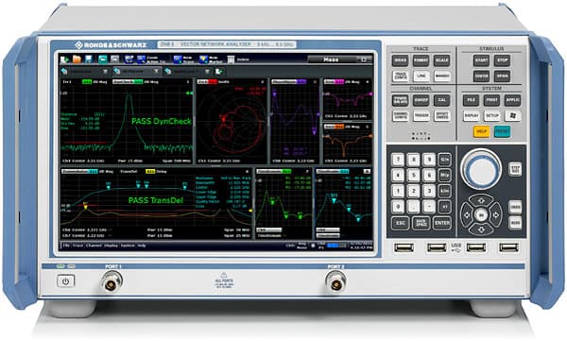Open the Help menu on the screen
The width and height of the screenshot is (567, 341).
tap(142, 246)
